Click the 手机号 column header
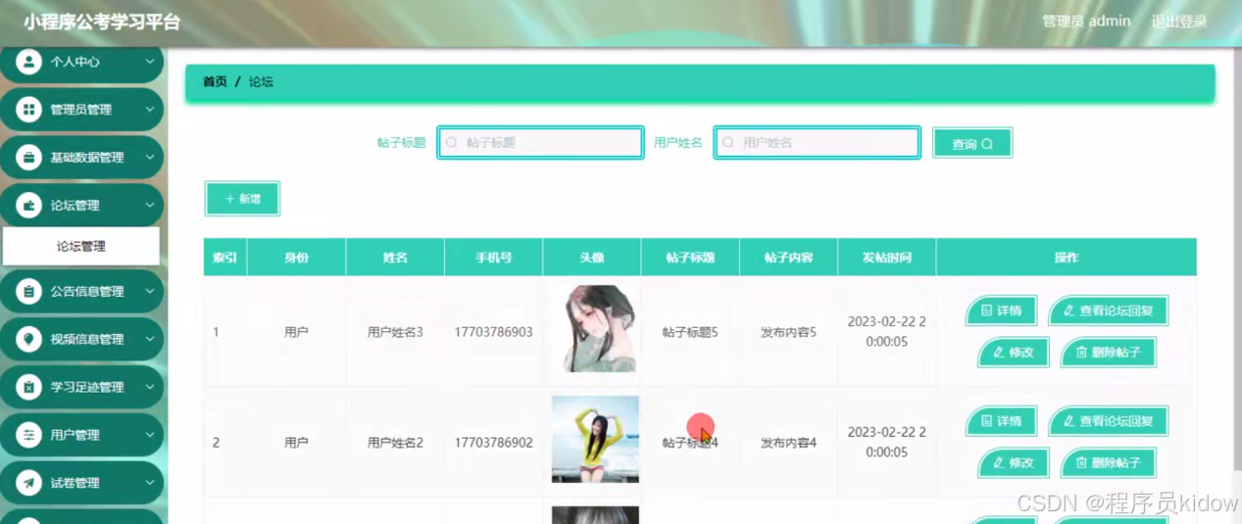Image resolution: width=1242 pixels, height=524 pixels. tap(493, 258)
